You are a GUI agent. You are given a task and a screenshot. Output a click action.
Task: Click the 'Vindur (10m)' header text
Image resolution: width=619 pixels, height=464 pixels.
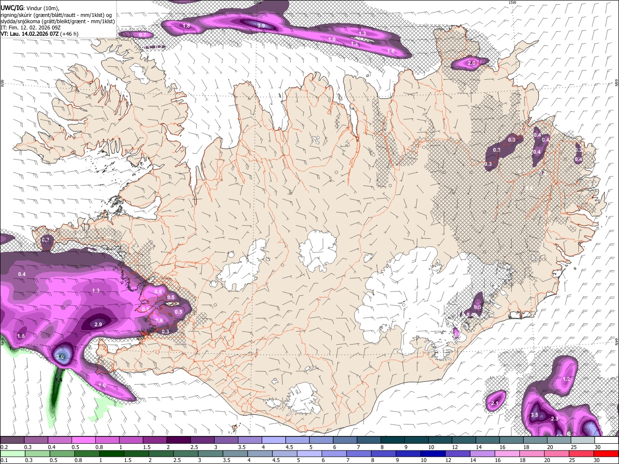point(43,8)
